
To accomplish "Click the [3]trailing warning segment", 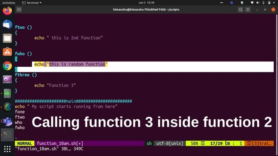I will [x=259, y=143].
